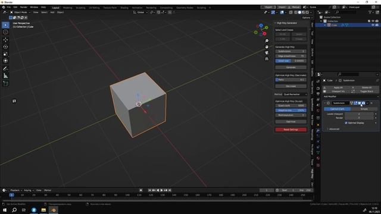Switch to rendered viewport shading
Screen dimensions: 381x214
point(307,12)
